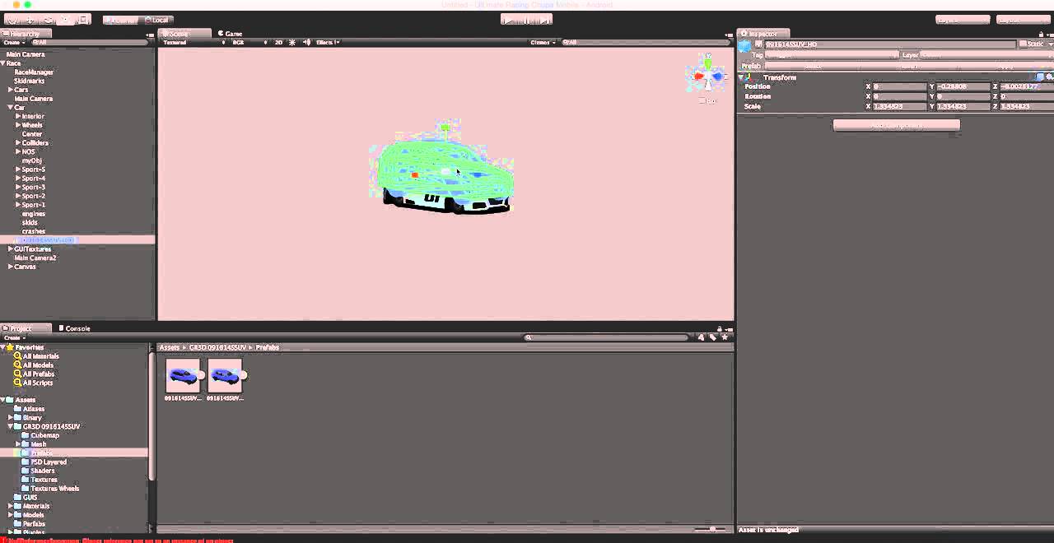1054x543 pixels.
Task: Select the Inspector tab
Action: (763, 34)
